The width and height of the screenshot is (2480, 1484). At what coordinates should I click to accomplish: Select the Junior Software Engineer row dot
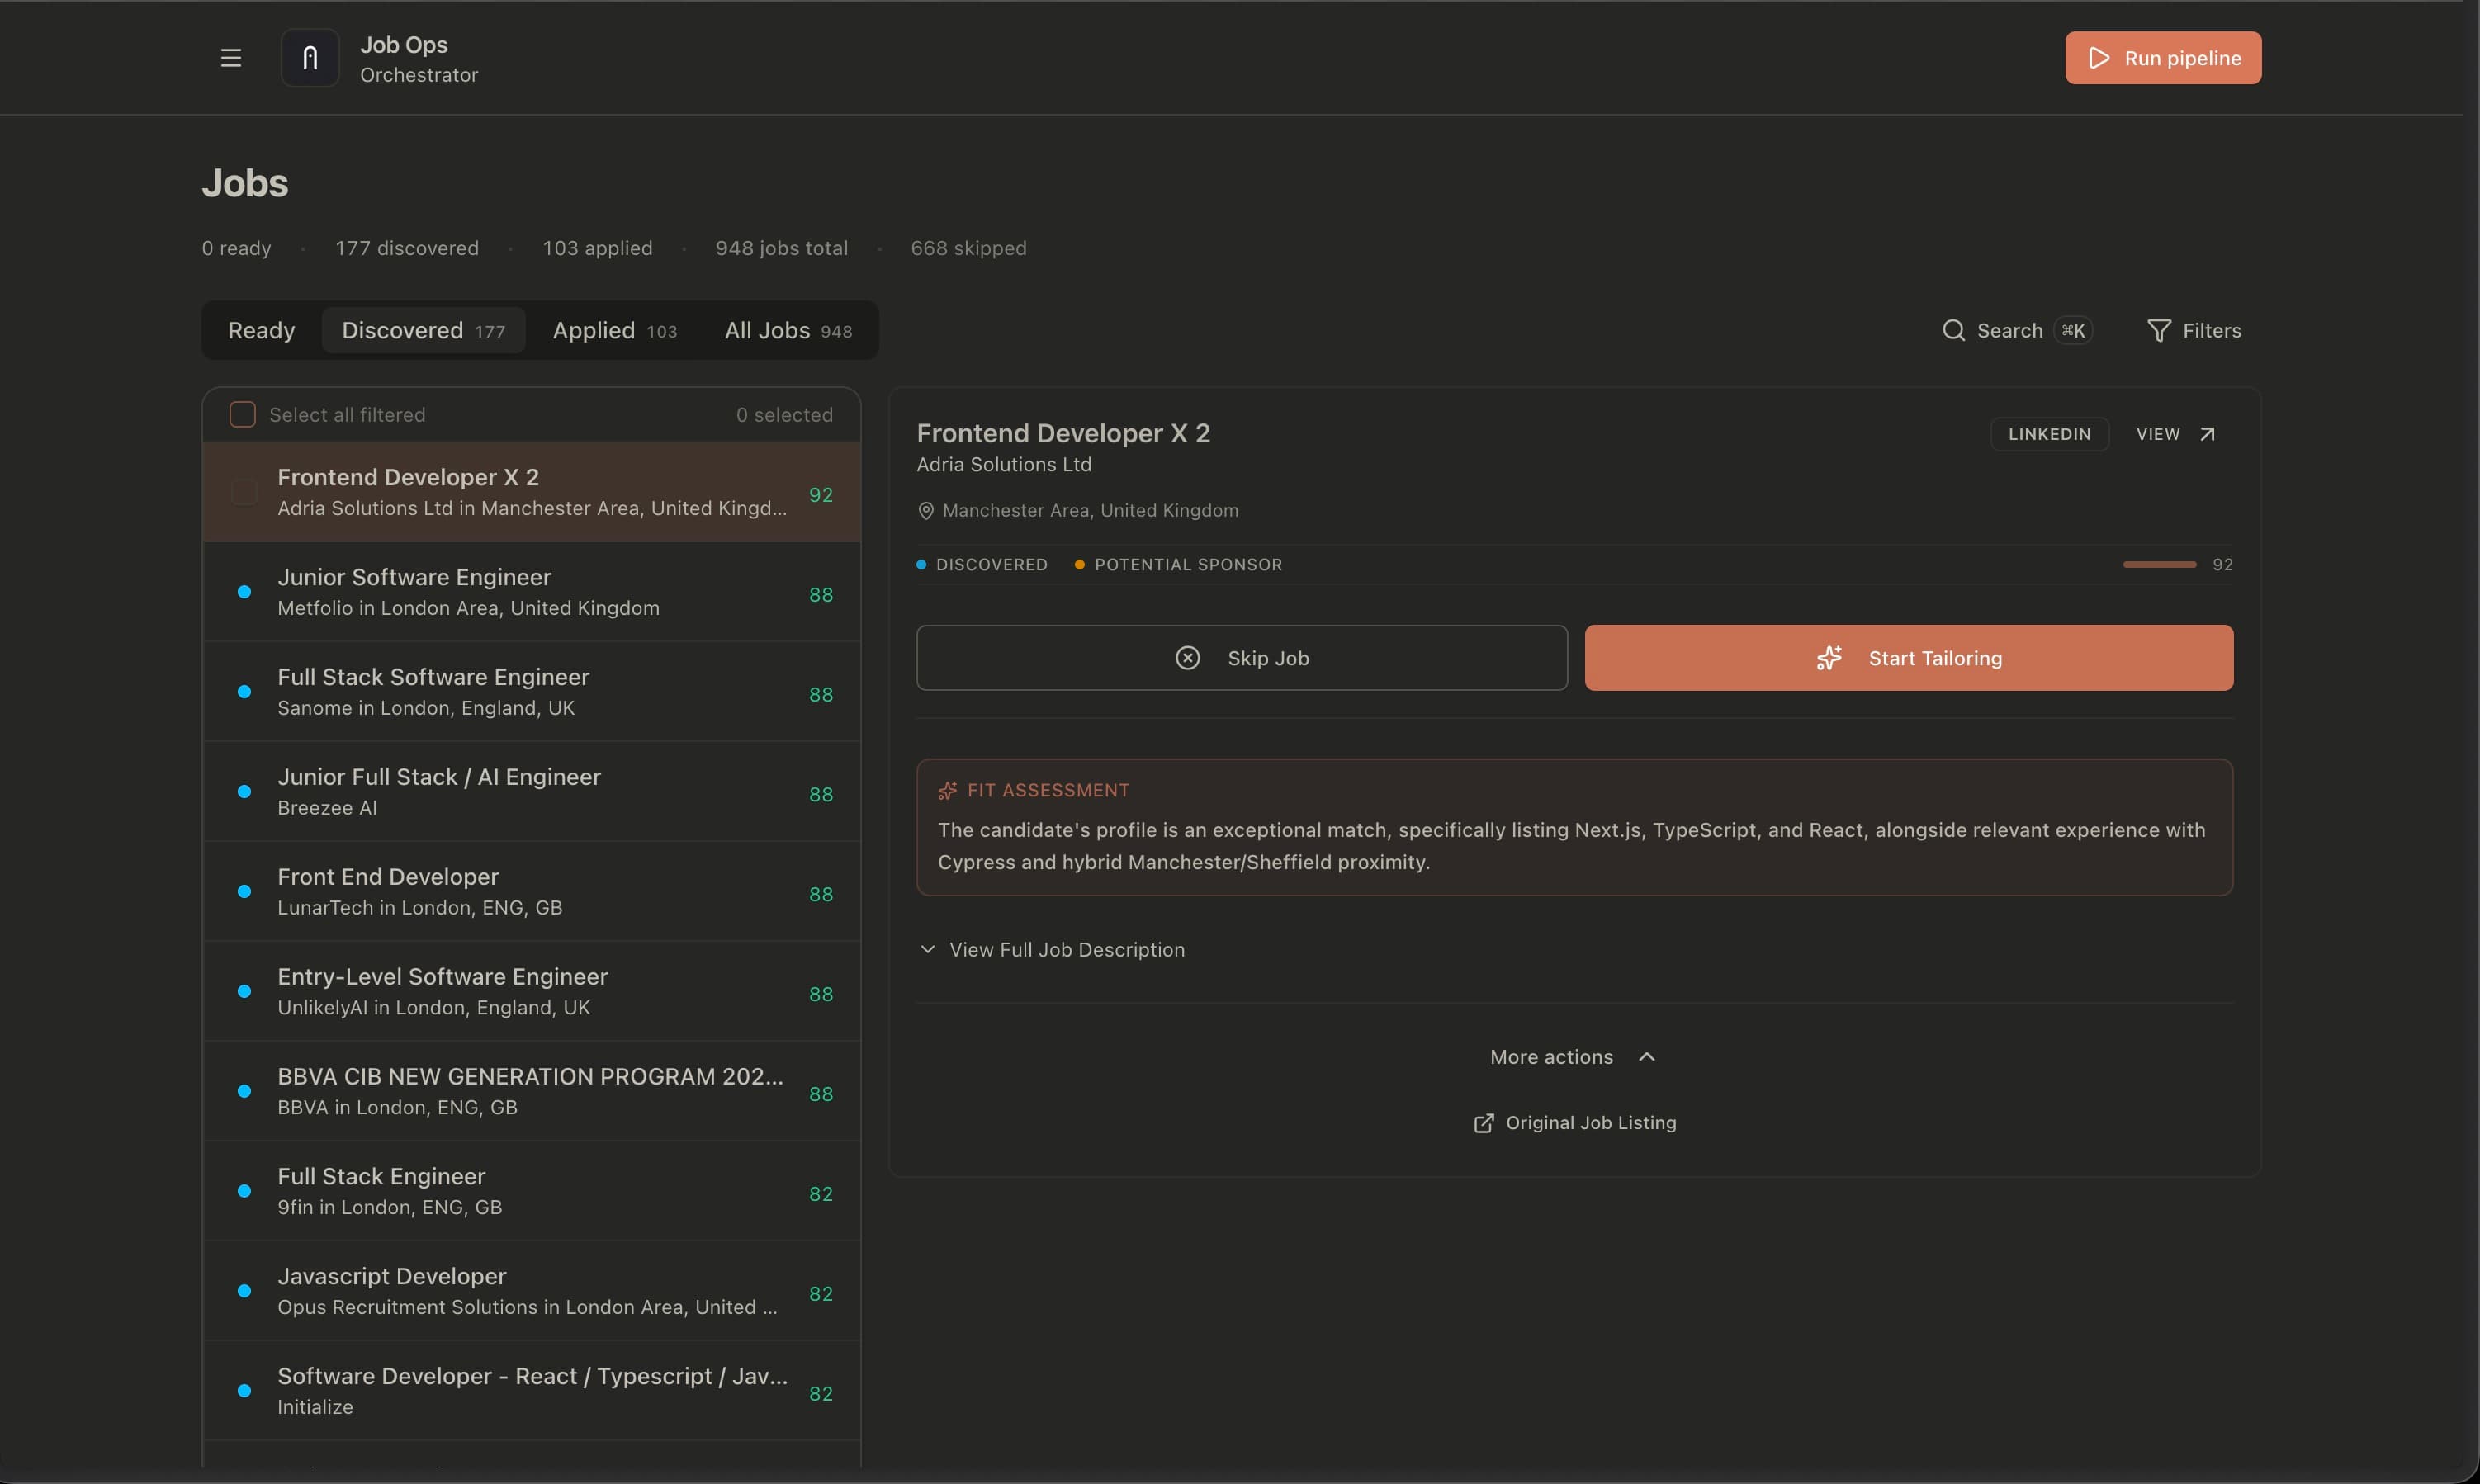244,592
